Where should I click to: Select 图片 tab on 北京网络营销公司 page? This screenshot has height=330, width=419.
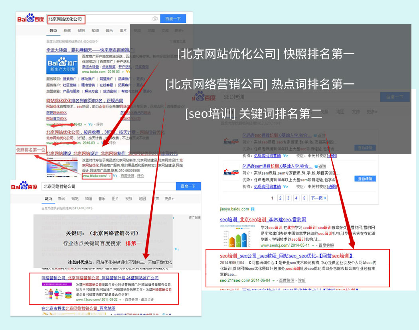click(115, 198)
